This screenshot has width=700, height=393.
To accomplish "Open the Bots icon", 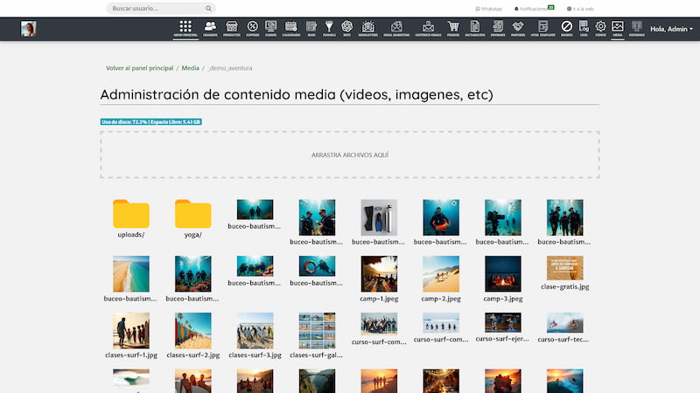I will point(347,29).
